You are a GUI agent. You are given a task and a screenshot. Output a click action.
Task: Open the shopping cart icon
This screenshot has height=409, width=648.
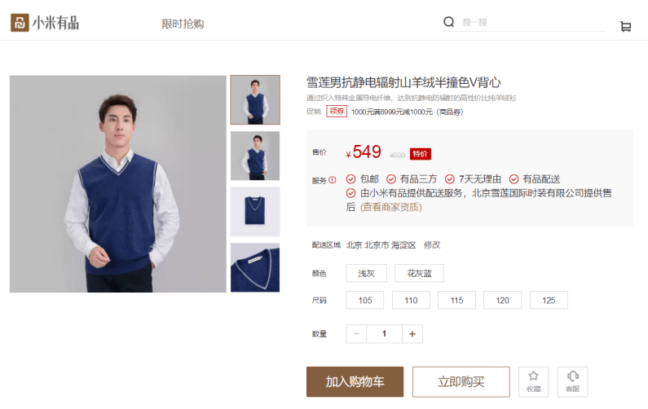point(626,26)
